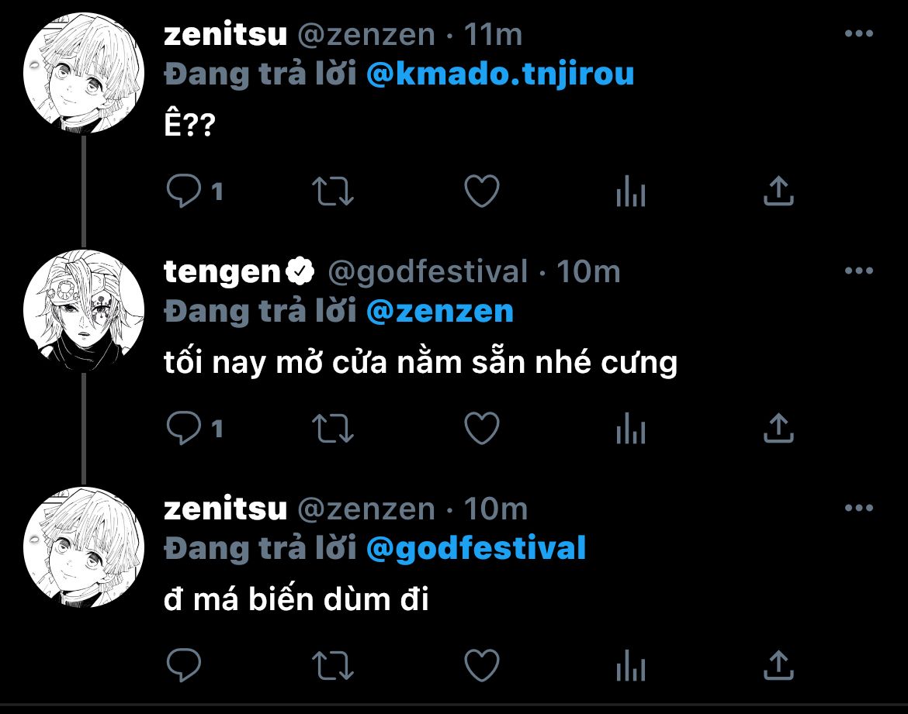Viewport: 908px width, 714px height.
Task: Open more options on tengen's tweet
Action: (858, 271)
